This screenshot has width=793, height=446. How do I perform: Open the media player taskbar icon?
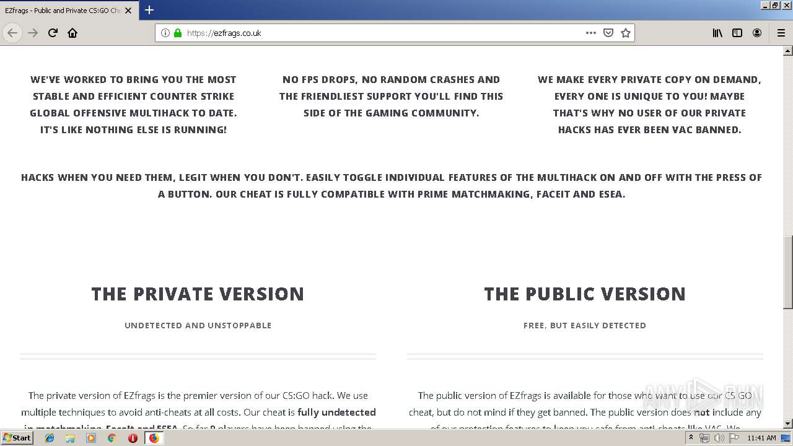pos(91,438)
